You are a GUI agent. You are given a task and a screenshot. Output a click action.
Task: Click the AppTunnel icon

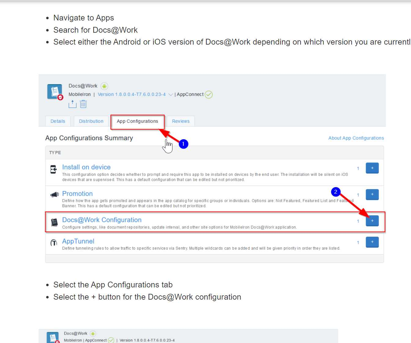coord(54,243)
